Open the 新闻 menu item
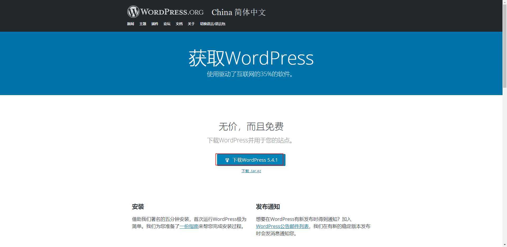 click(130, 24)
